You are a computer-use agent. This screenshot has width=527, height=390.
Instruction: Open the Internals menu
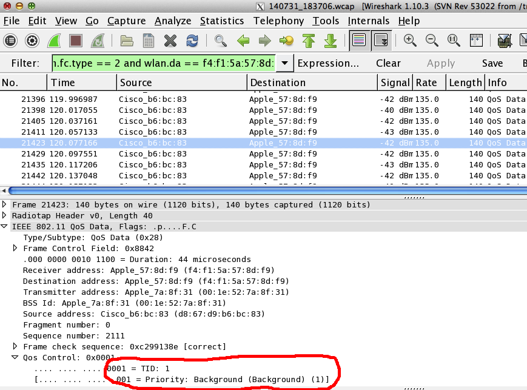[368, 21]
